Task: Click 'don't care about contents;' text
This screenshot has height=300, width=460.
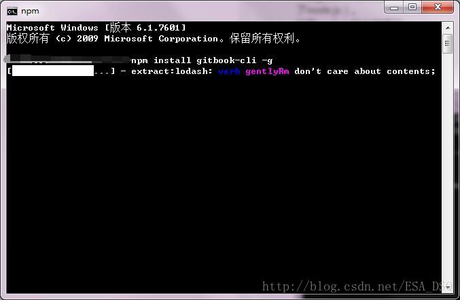Action: click(365, 71)
